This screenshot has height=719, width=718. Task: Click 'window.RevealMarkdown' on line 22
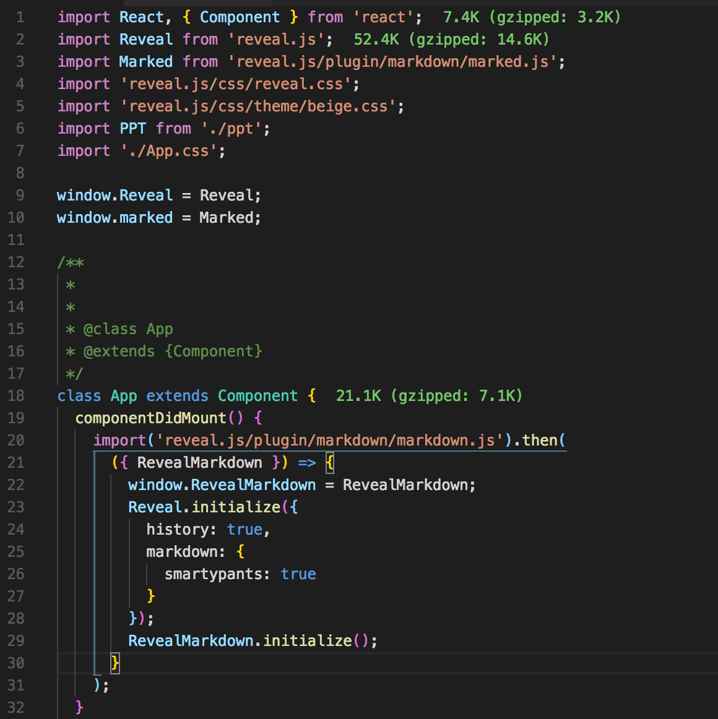[222, 484]
